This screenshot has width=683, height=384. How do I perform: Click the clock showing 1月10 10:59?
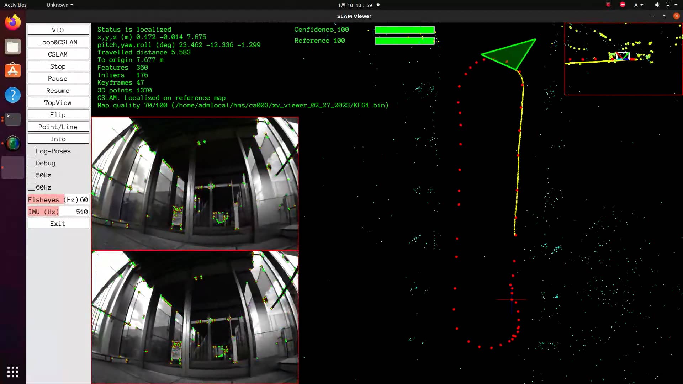[x=355, y=5]
